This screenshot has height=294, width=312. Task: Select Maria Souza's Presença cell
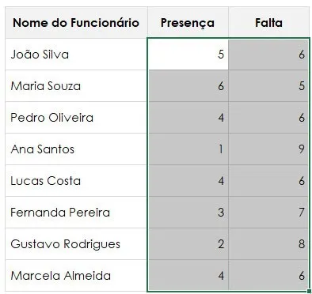tap(188, 86)
